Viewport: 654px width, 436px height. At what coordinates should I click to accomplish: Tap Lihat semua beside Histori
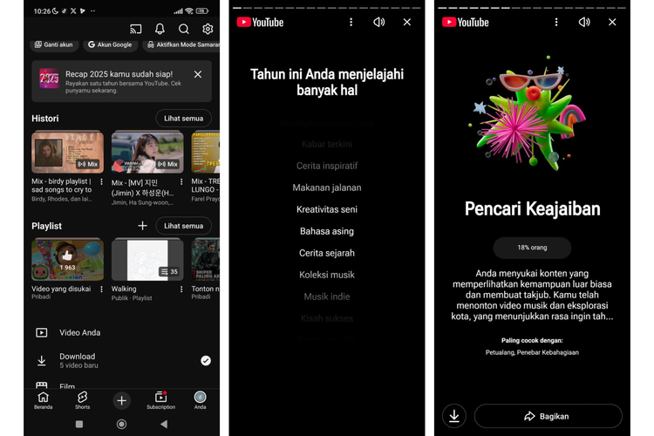(183, 119)
